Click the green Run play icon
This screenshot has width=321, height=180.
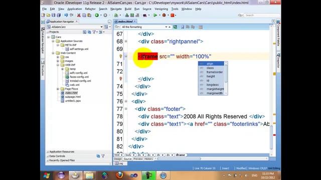pos(155,15)
